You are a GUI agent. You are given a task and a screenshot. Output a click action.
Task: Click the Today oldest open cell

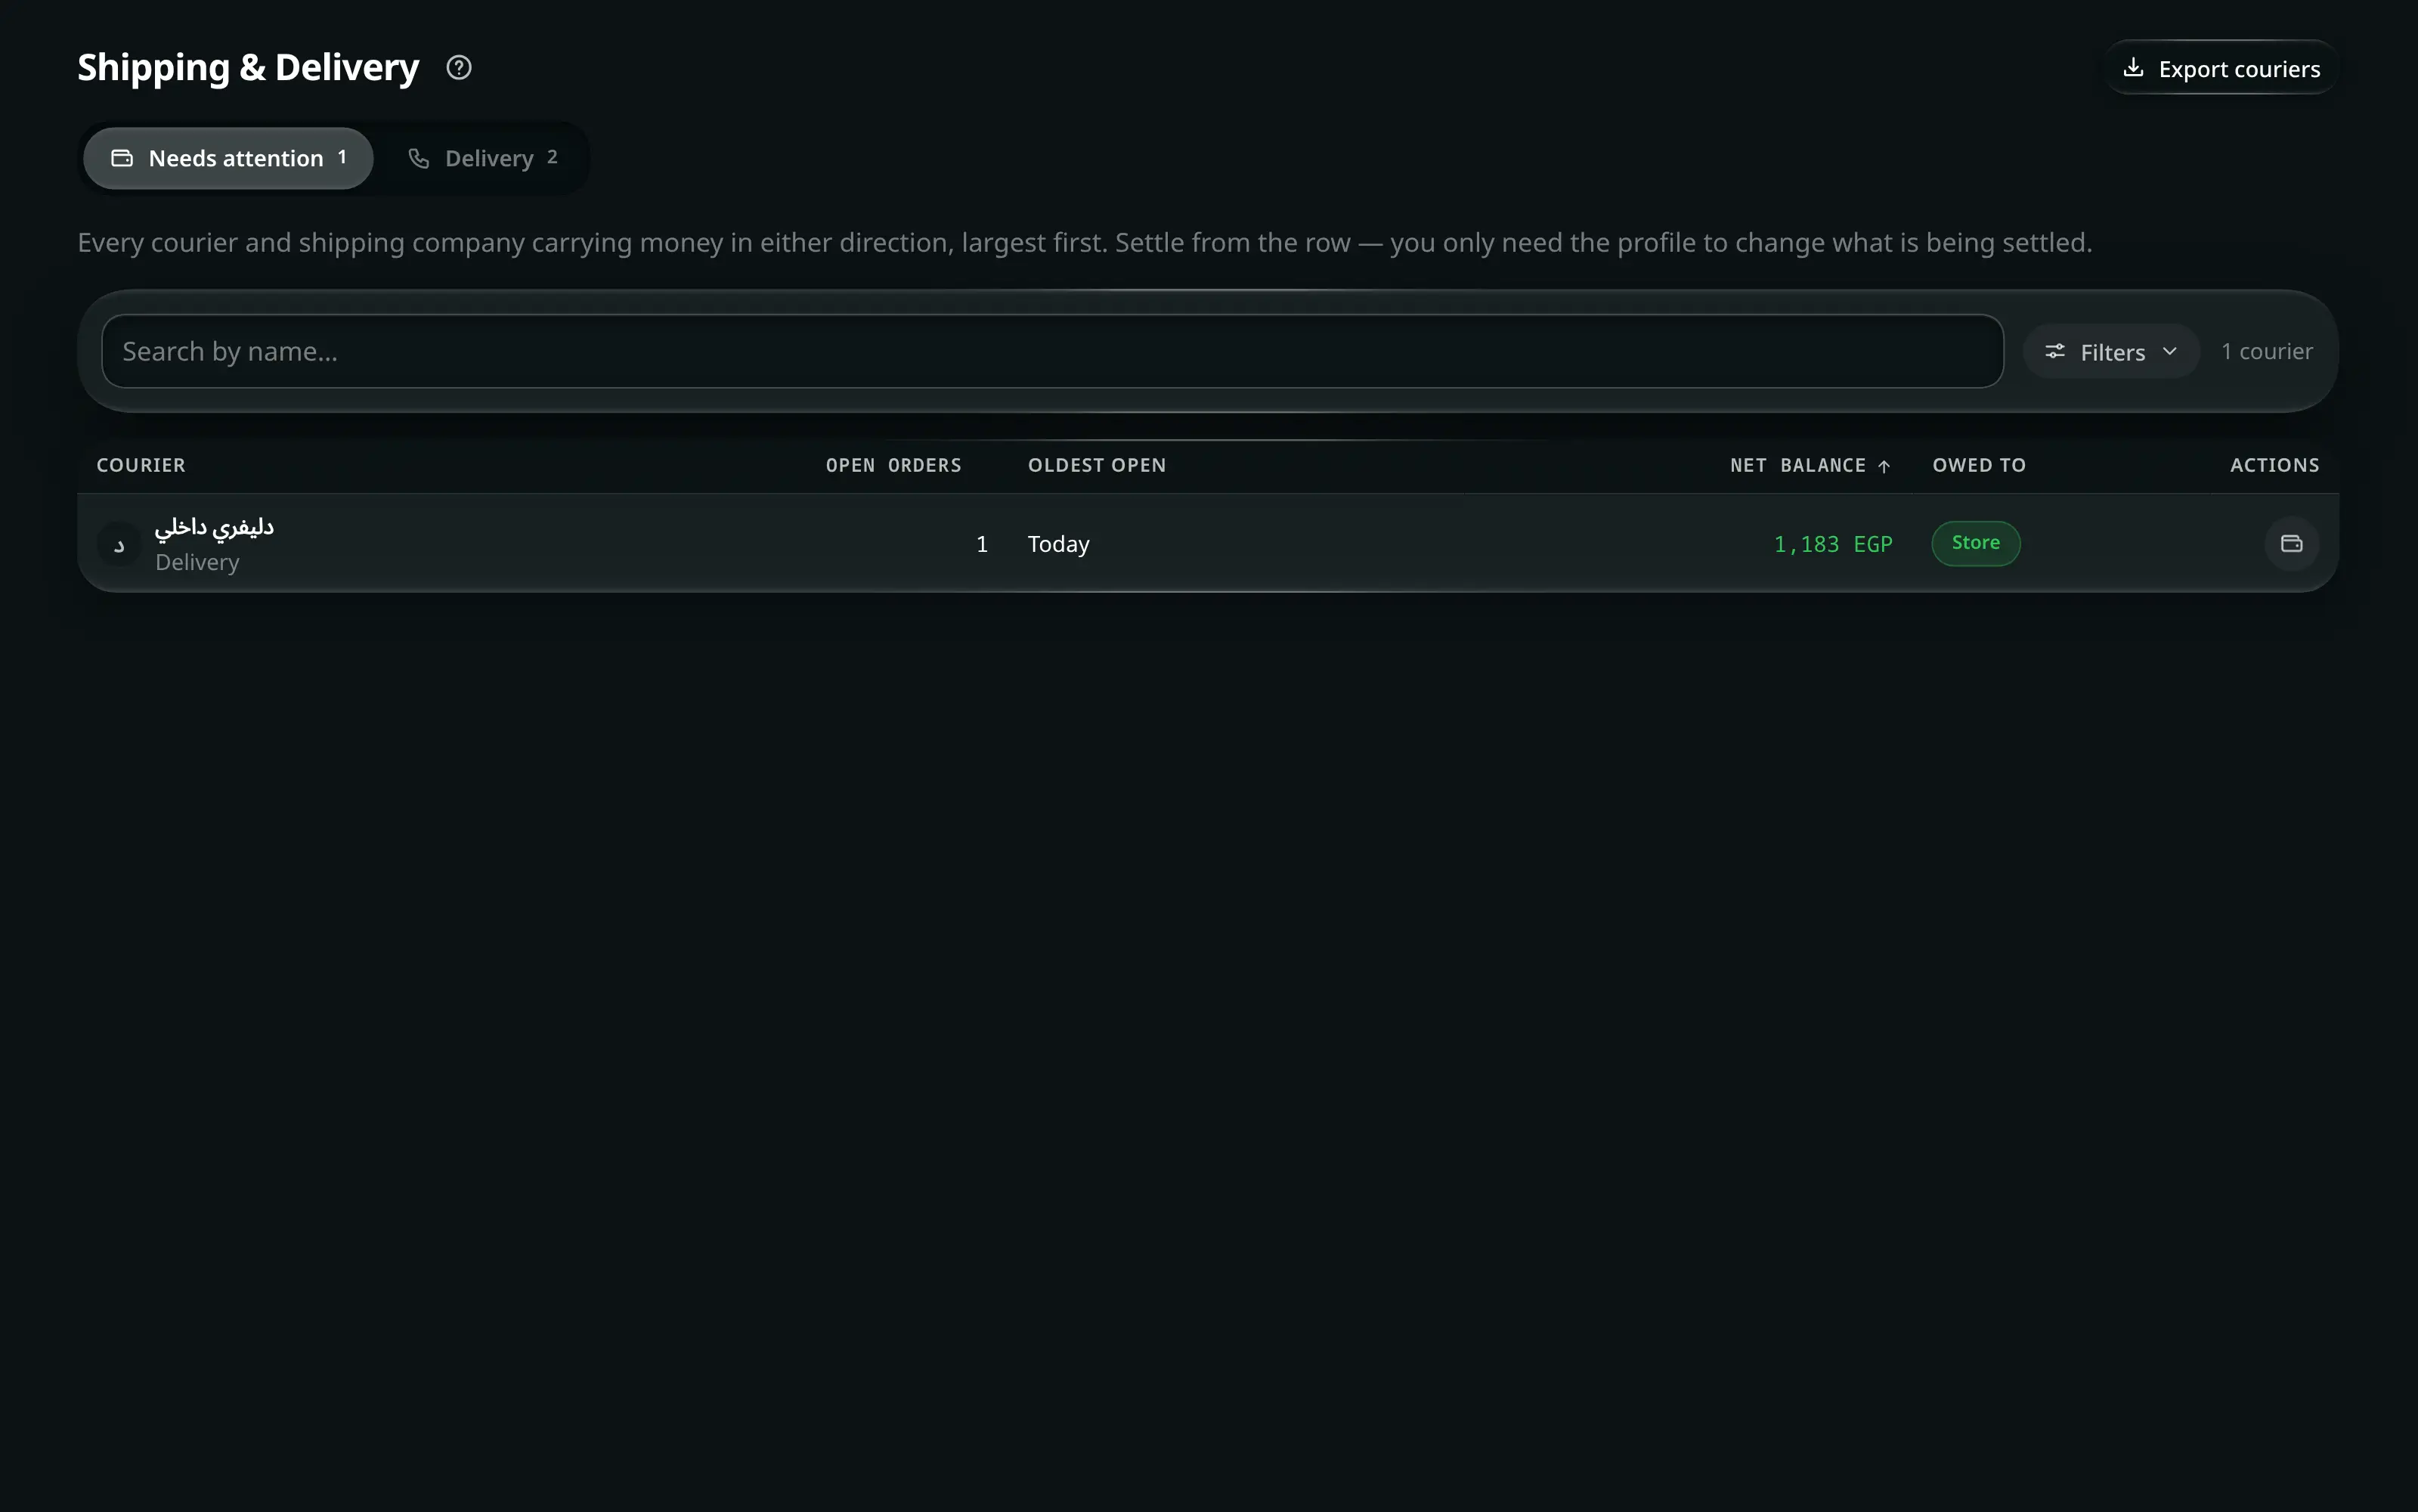pyautogui.click(x=1058, y=544)
